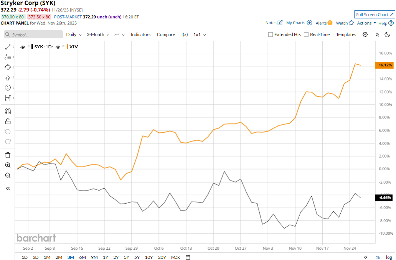Toggle SYK series visibility eye
Image resolution: width=396 pixels, height=260 pixels.
pos(23,47)
